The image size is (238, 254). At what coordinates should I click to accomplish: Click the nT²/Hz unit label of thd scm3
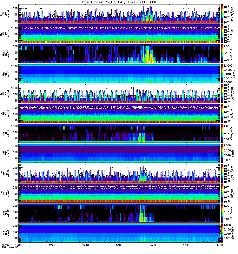(232, 113)
